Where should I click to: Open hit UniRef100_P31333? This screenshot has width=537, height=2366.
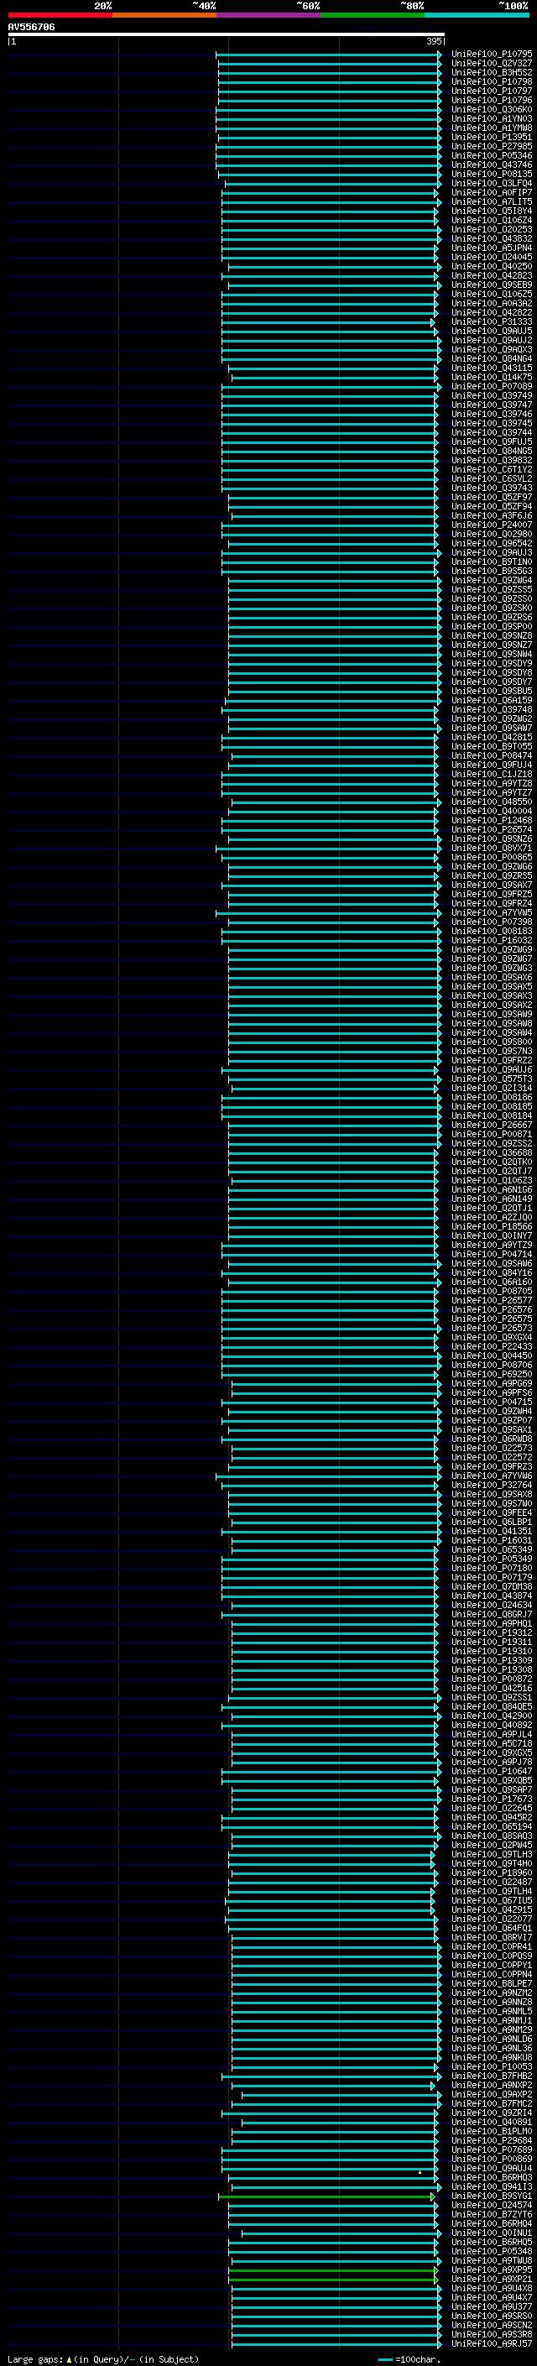491,322
